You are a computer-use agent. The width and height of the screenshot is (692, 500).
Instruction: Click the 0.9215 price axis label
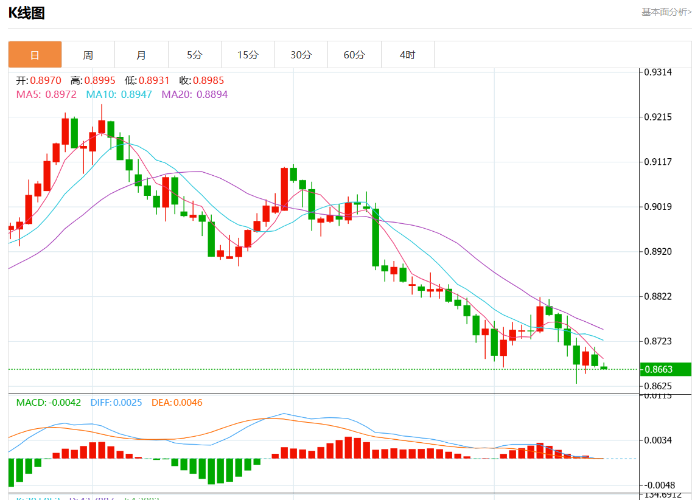(658, 117)
